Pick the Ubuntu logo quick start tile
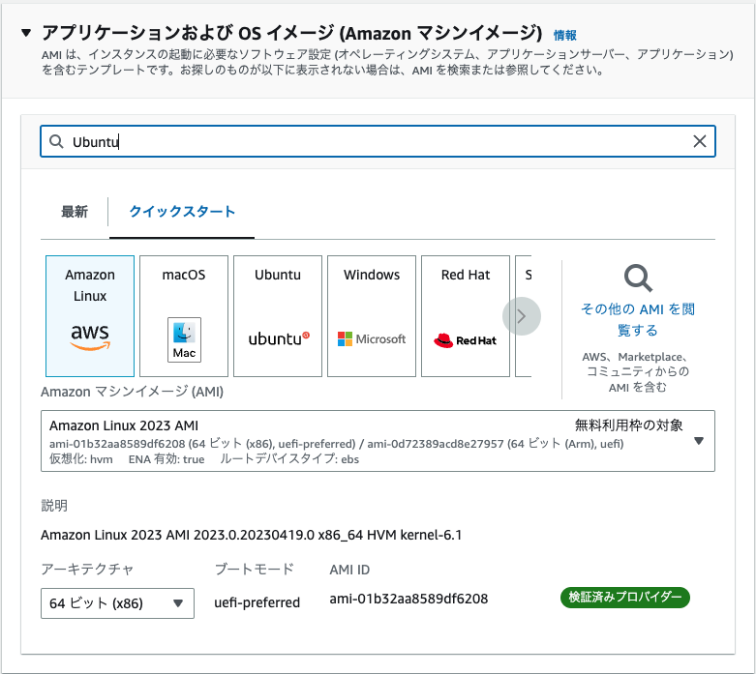The width and height of the screenshot is (756, 674). click(x=278, y=315)
